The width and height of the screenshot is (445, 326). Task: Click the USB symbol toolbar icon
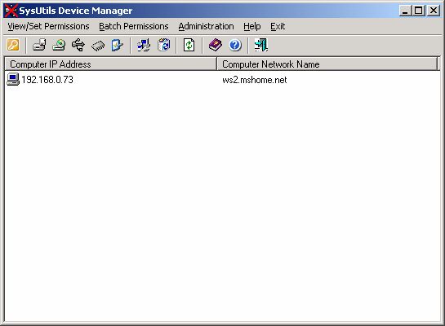[78, 45]
